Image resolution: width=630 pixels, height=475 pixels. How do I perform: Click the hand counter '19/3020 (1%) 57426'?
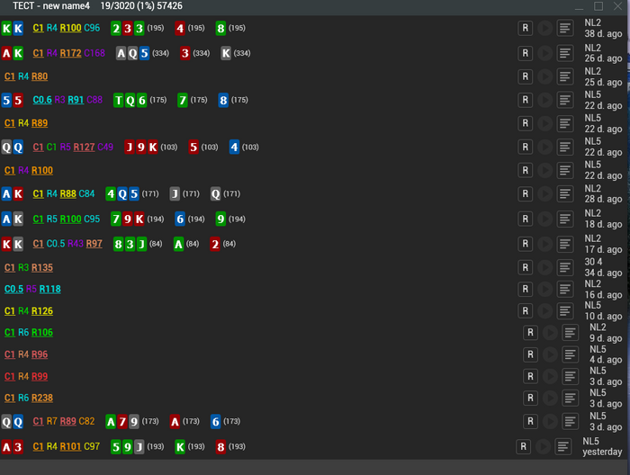point(141,6)
